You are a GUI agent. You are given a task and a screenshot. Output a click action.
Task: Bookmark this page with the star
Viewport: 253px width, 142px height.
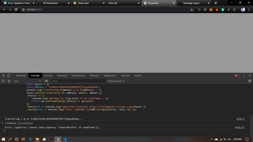[x=192, y=10]
